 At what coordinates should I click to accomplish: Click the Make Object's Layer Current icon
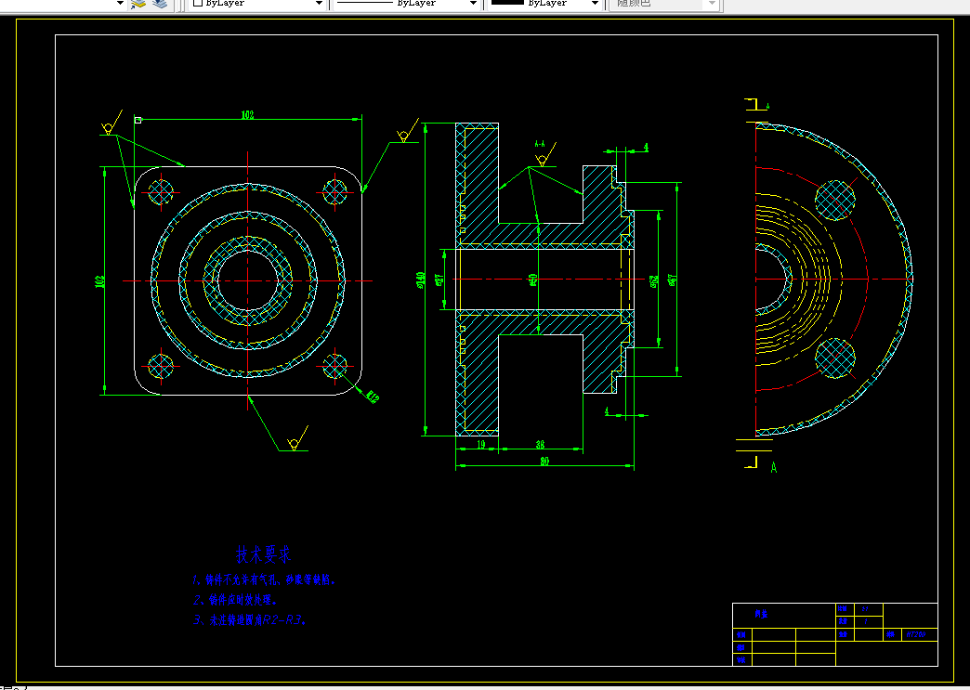(138, 4)
